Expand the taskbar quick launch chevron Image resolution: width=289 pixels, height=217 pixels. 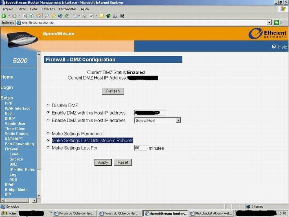coord(50,212)
